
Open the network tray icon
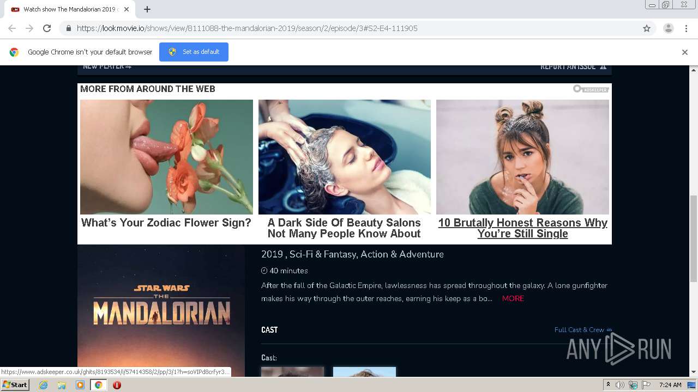pos(633,385)
